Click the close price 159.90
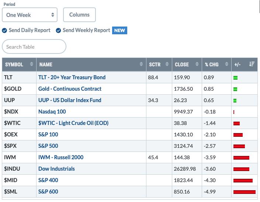This screenshot has width=260, height=202. pyautogui.click(x=182, y=77)
